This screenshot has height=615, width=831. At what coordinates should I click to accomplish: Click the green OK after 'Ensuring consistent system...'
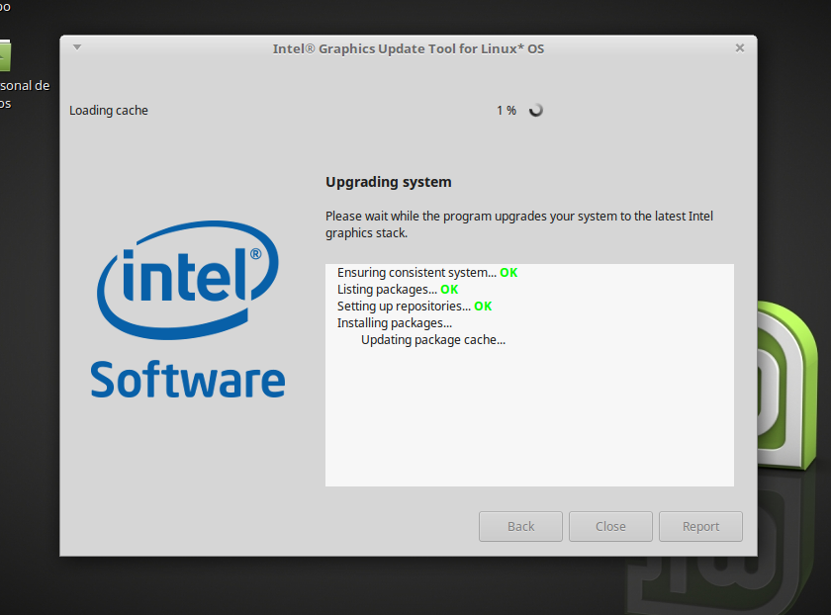pyautogui.click(x=508, y=272)
